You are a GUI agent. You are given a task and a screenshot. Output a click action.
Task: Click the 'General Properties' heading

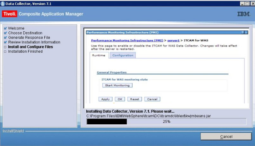[x=112, y=72]
